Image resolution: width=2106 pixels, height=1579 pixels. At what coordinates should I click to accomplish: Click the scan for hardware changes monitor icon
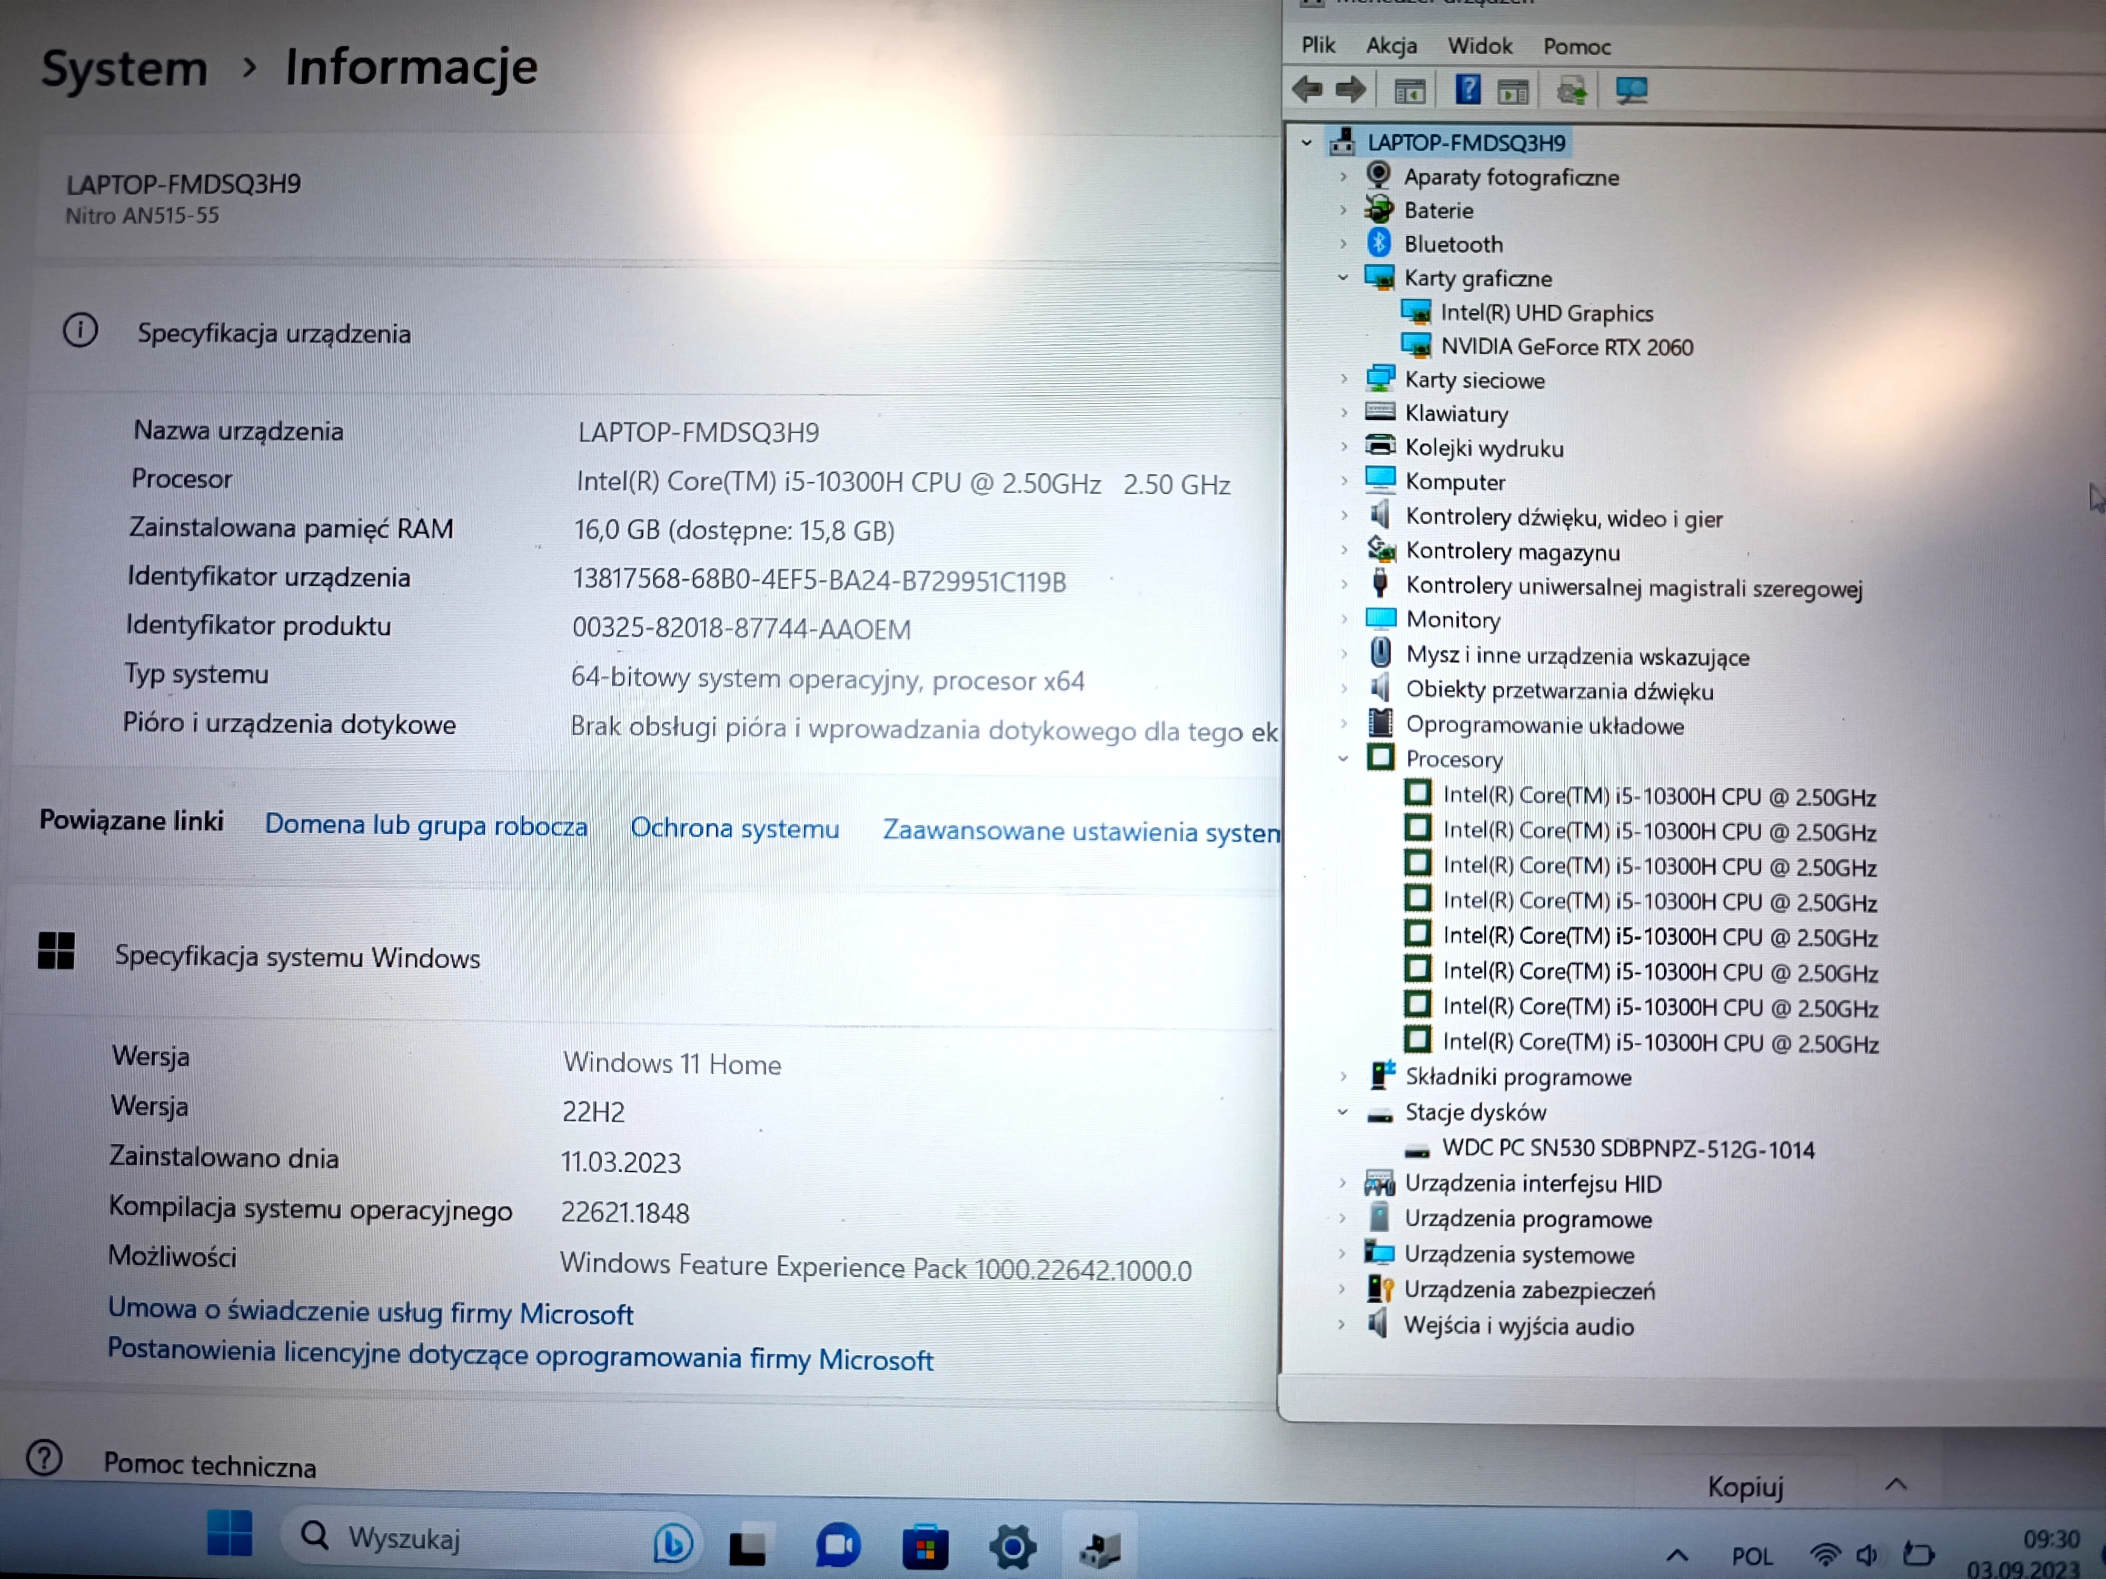tap(1632, 92)
